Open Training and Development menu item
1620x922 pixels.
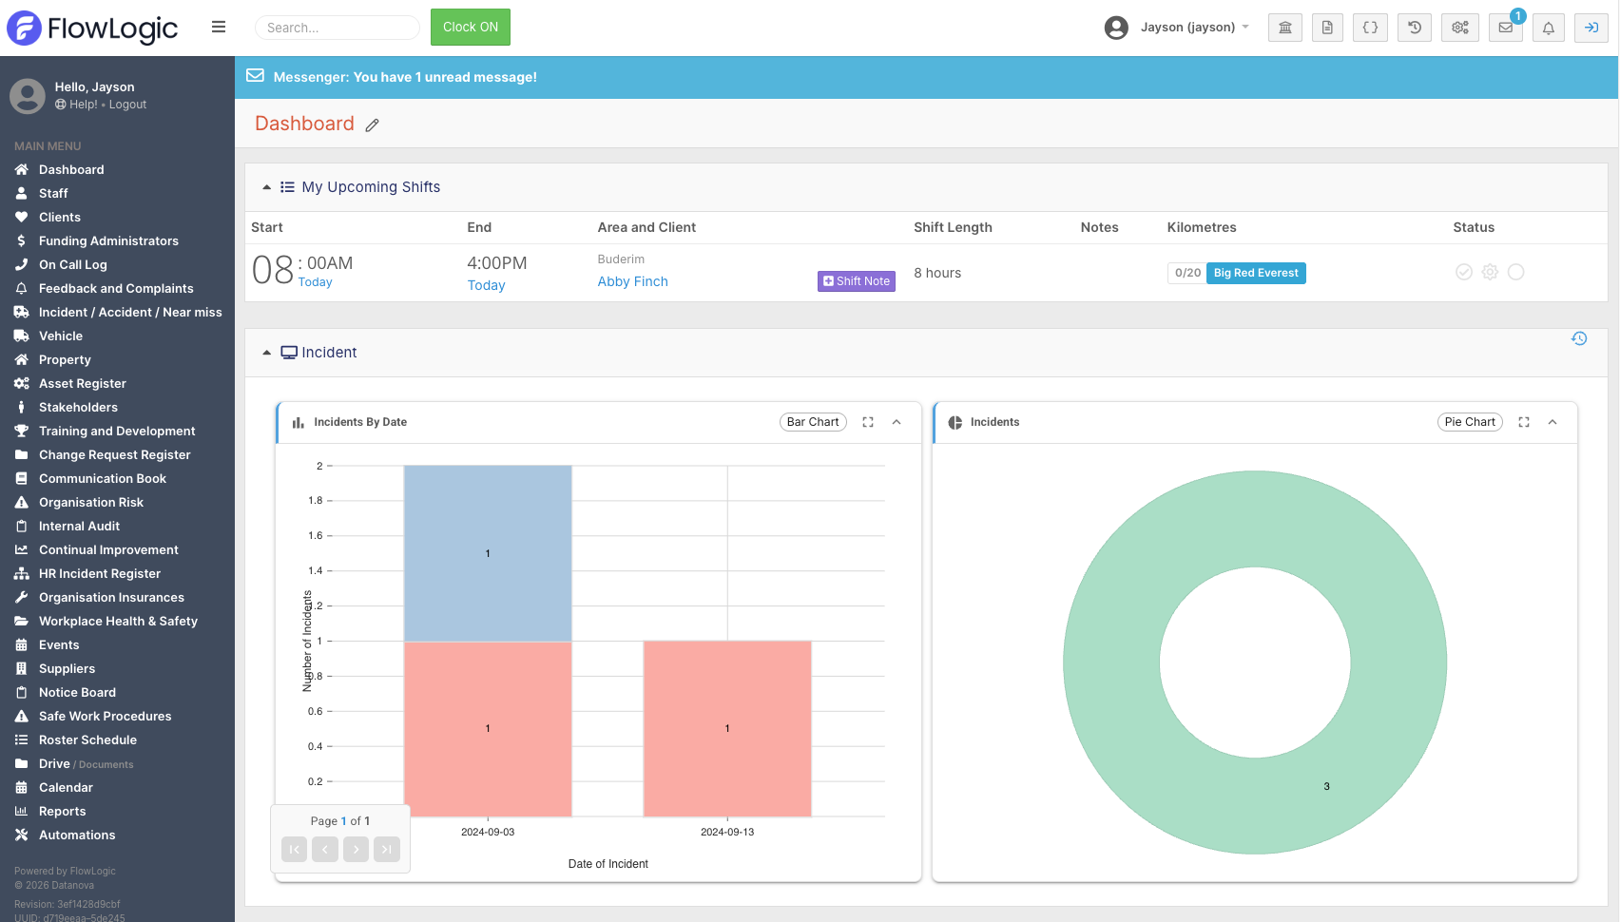click(x=117, y=431)
